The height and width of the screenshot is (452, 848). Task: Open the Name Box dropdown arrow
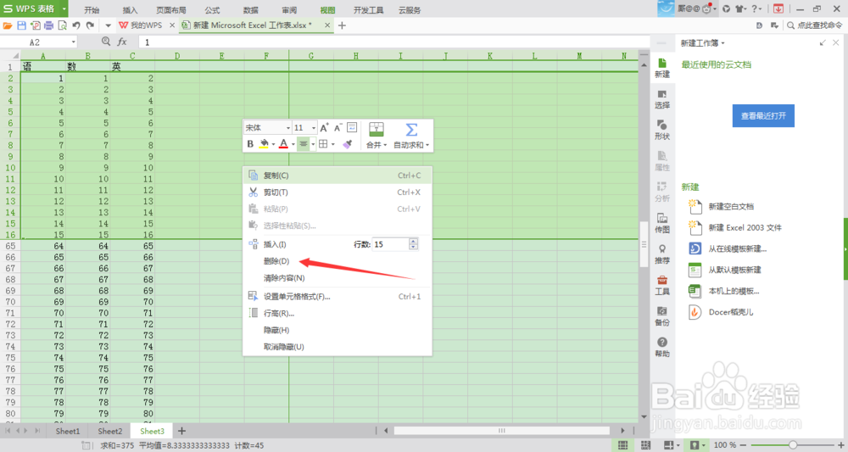73,42
